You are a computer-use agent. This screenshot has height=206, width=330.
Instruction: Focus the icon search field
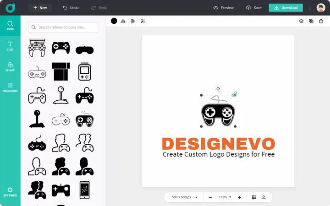pyautogui.click(x=63, y=27)
